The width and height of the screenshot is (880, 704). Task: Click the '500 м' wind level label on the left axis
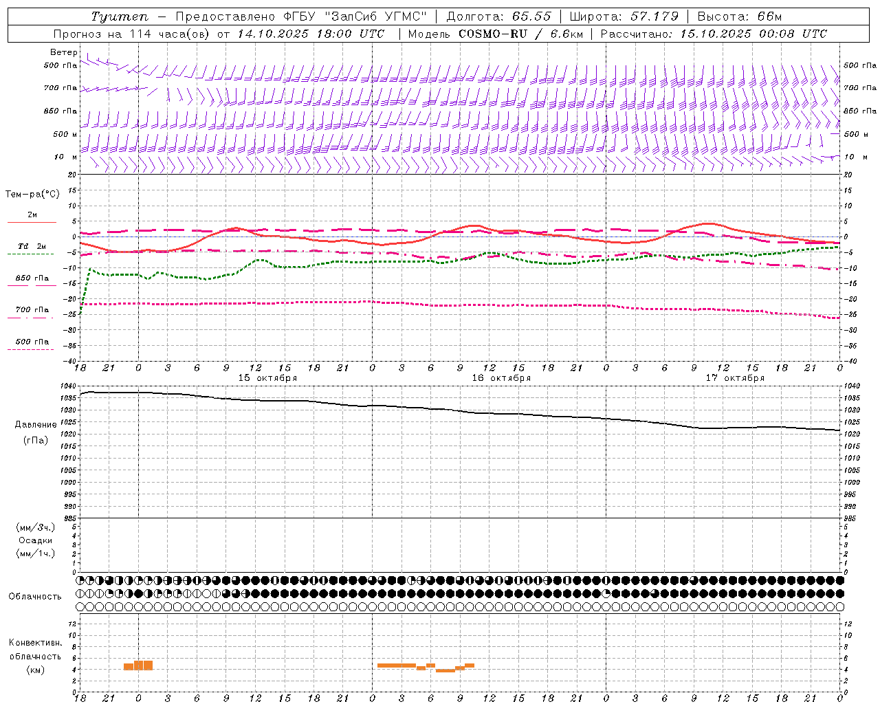pos(65,134)
